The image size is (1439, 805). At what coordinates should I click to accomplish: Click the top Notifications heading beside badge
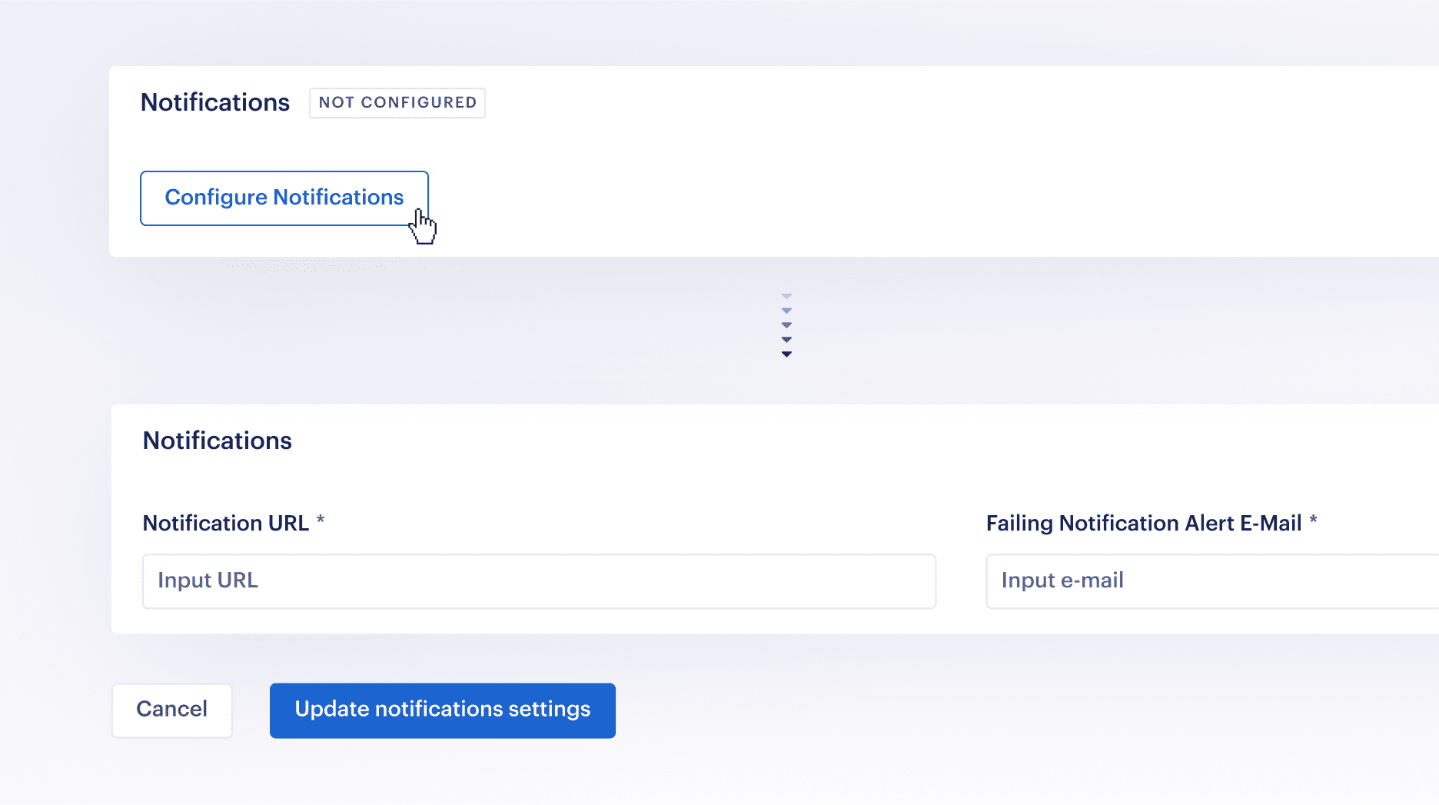tap(215, 102)
